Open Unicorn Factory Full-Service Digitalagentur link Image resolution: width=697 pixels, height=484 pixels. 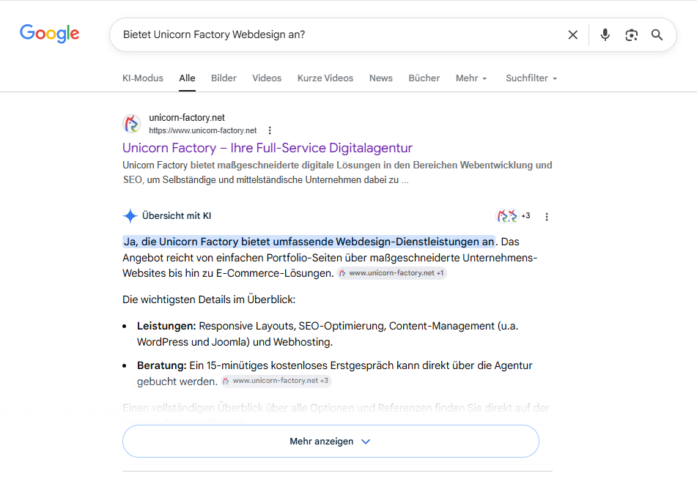[x=268, y=148]
